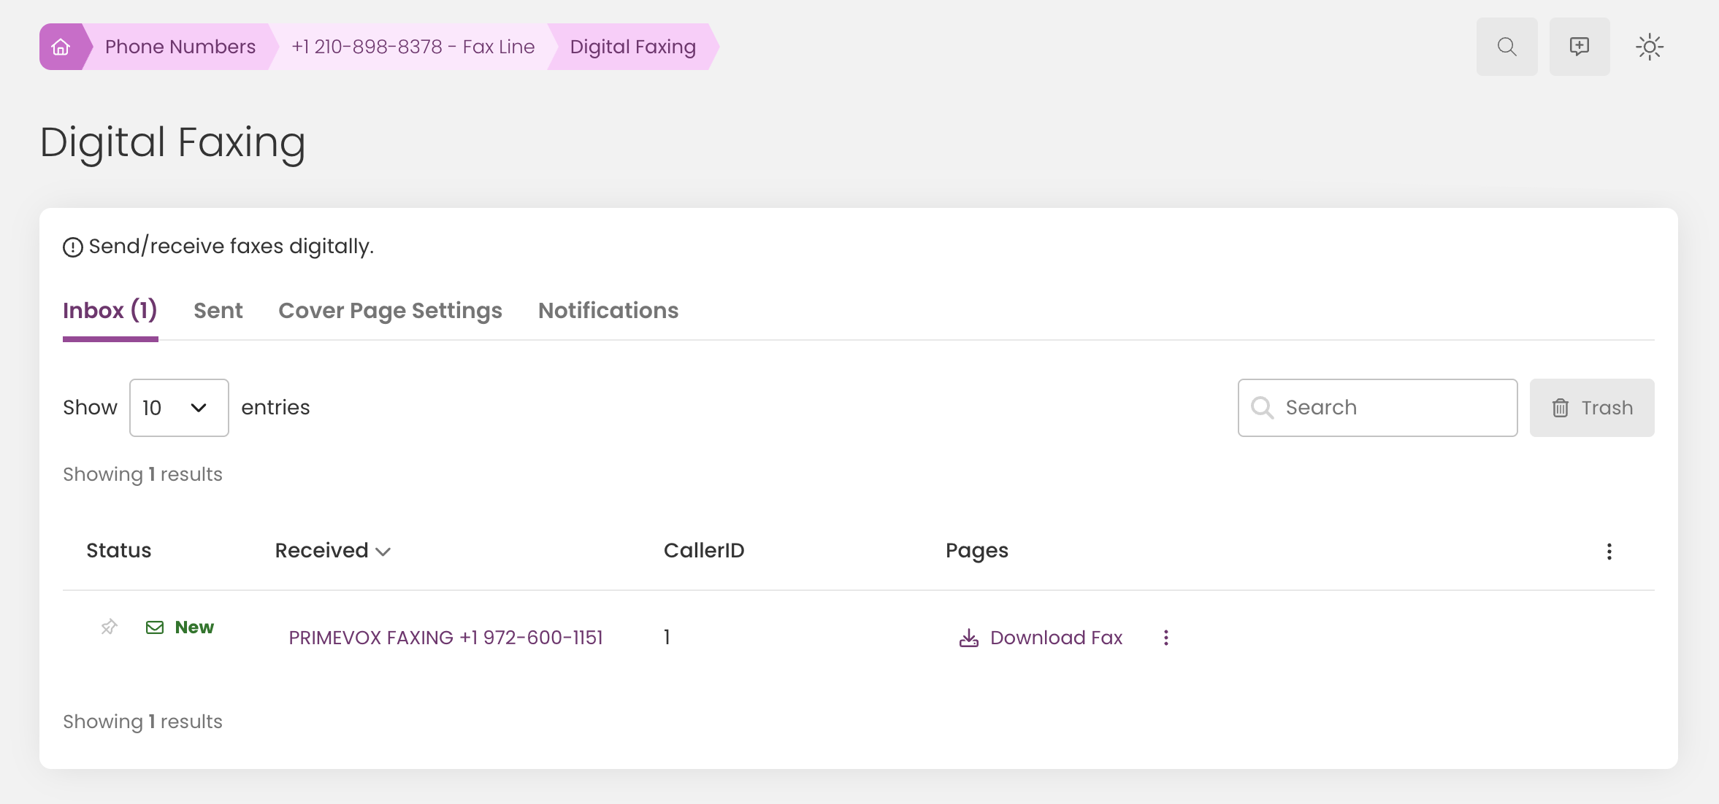
Task: Click the Trash button
Action: [1591, 407]
